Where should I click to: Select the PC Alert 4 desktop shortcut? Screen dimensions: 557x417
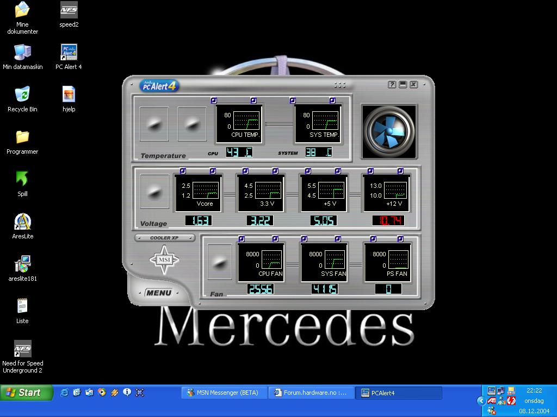(69, 56)
